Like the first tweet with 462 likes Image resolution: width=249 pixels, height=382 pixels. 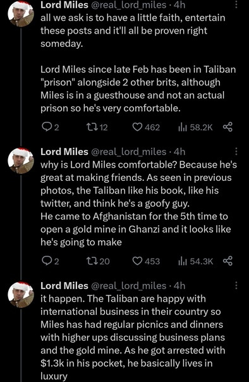click(x=146, y=127)
